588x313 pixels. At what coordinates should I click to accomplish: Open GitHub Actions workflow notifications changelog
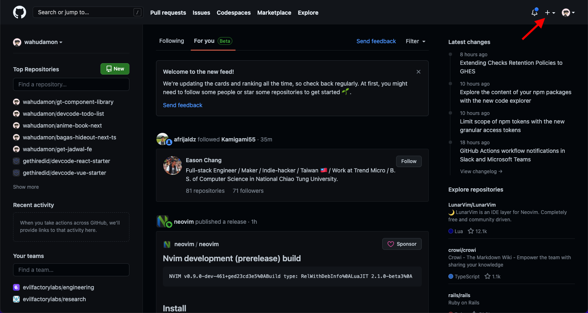click(x=512, y=155)
